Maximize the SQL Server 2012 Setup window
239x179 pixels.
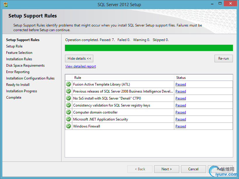pos(220,3)
